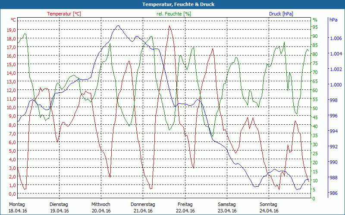
Task: Click the '10,0' temperature axis value
Action: 11,107
